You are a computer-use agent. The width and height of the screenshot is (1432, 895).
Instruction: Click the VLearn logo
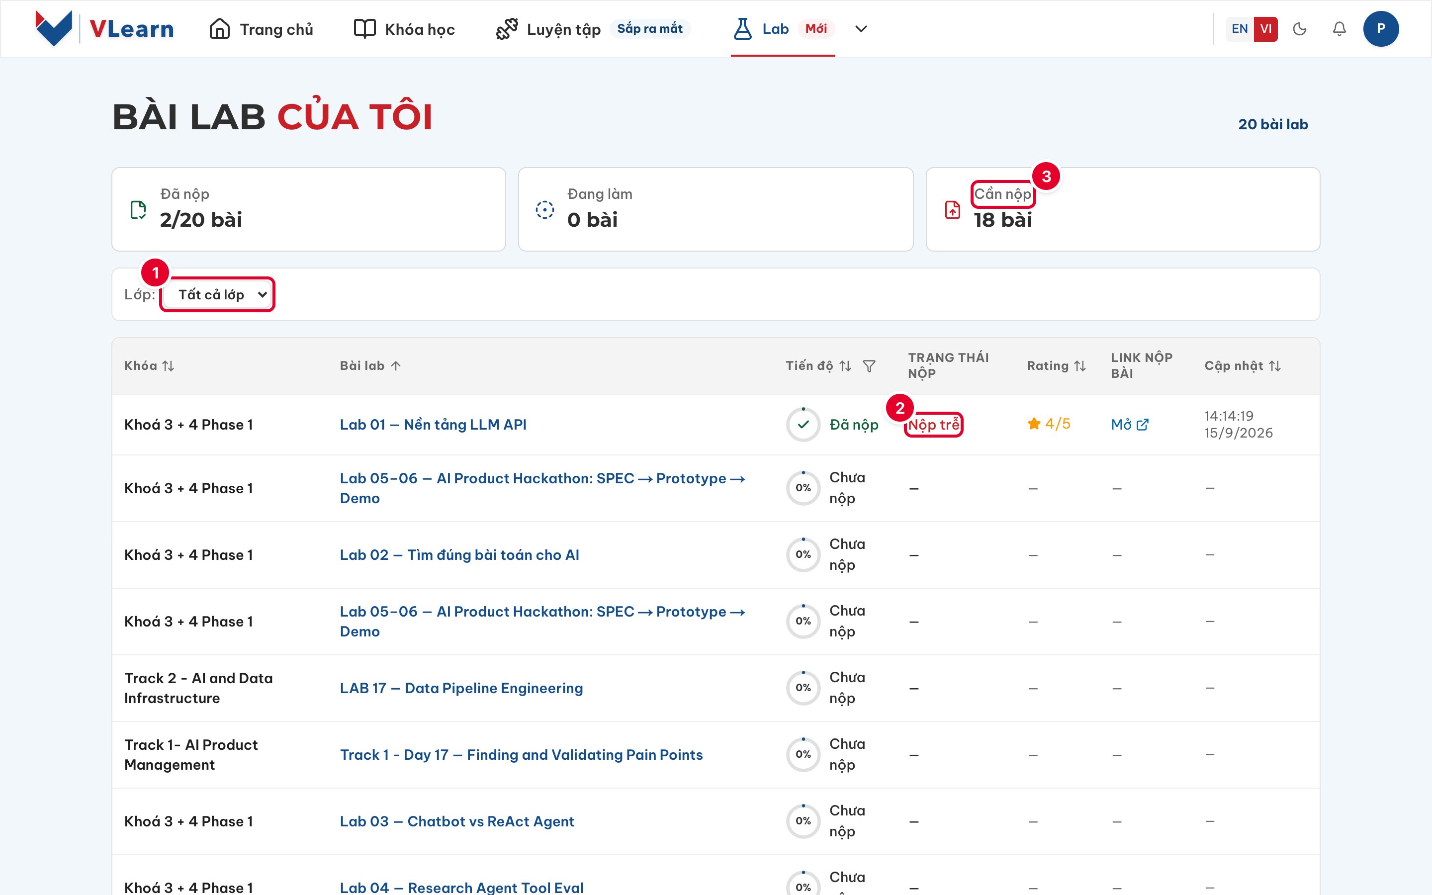[104, 28]
